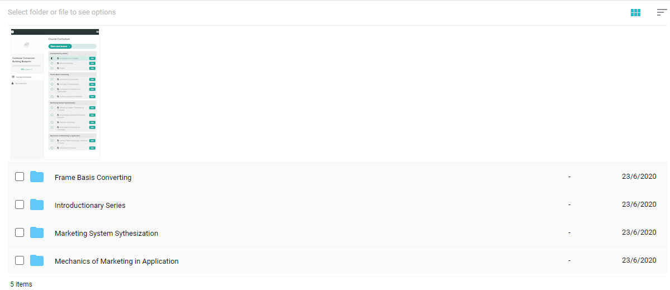
Task: Click the Introductionary Series folder icon
Action: click(37, 205)
